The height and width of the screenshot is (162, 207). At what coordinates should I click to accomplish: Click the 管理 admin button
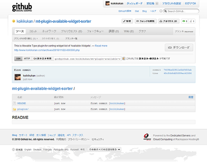(127, 21)
